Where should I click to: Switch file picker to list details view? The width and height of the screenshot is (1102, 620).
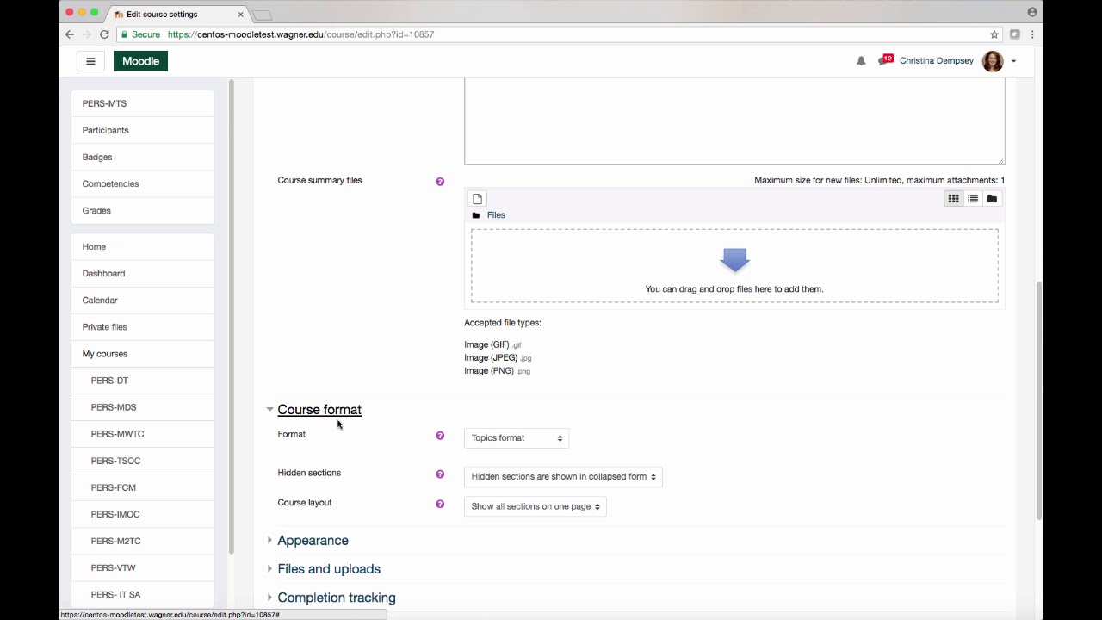coord(973,199)
